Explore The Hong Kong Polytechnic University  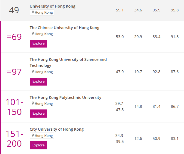(x=38, y=114)
